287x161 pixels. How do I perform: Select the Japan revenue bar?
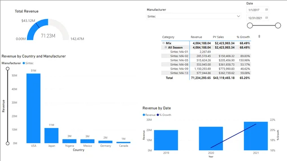(52, 136)
